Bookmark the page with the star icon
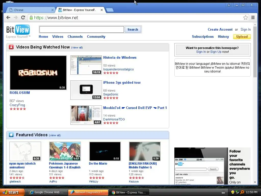261x196 pixels. tap(245, 18)
